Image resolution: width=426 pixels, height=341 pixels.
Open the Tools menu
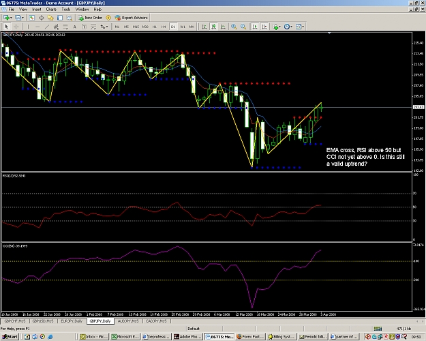pyautogui.click(x=65, y=10)
